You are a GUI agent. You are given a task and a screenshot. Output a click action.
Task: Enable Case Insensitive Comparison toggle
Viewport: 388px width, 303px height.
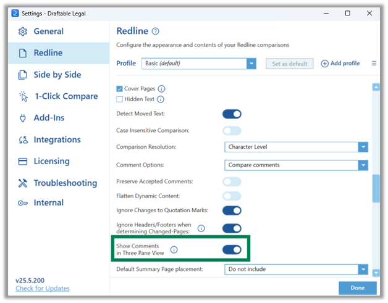(x=232, y=131)
